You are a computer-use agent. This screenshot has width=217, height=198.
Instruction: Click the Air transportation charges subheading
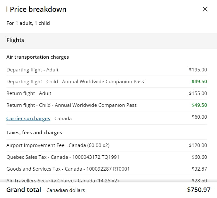point(37,57)
